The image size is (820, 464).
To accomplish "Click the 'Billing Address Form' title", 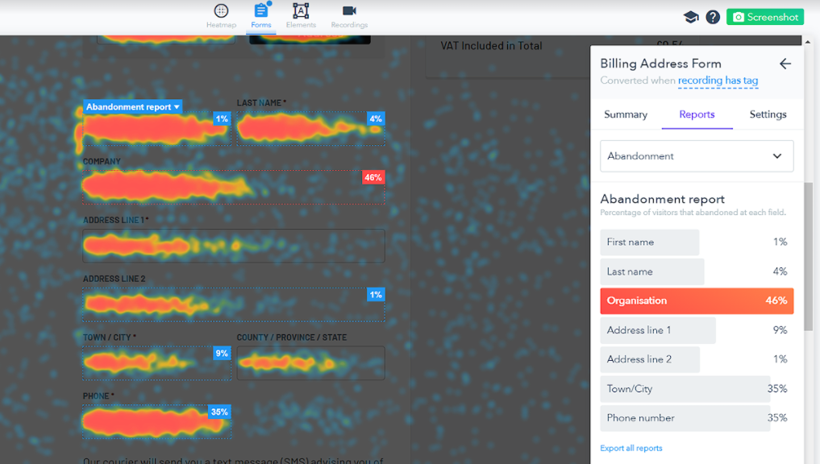I will tap(660, 64).
